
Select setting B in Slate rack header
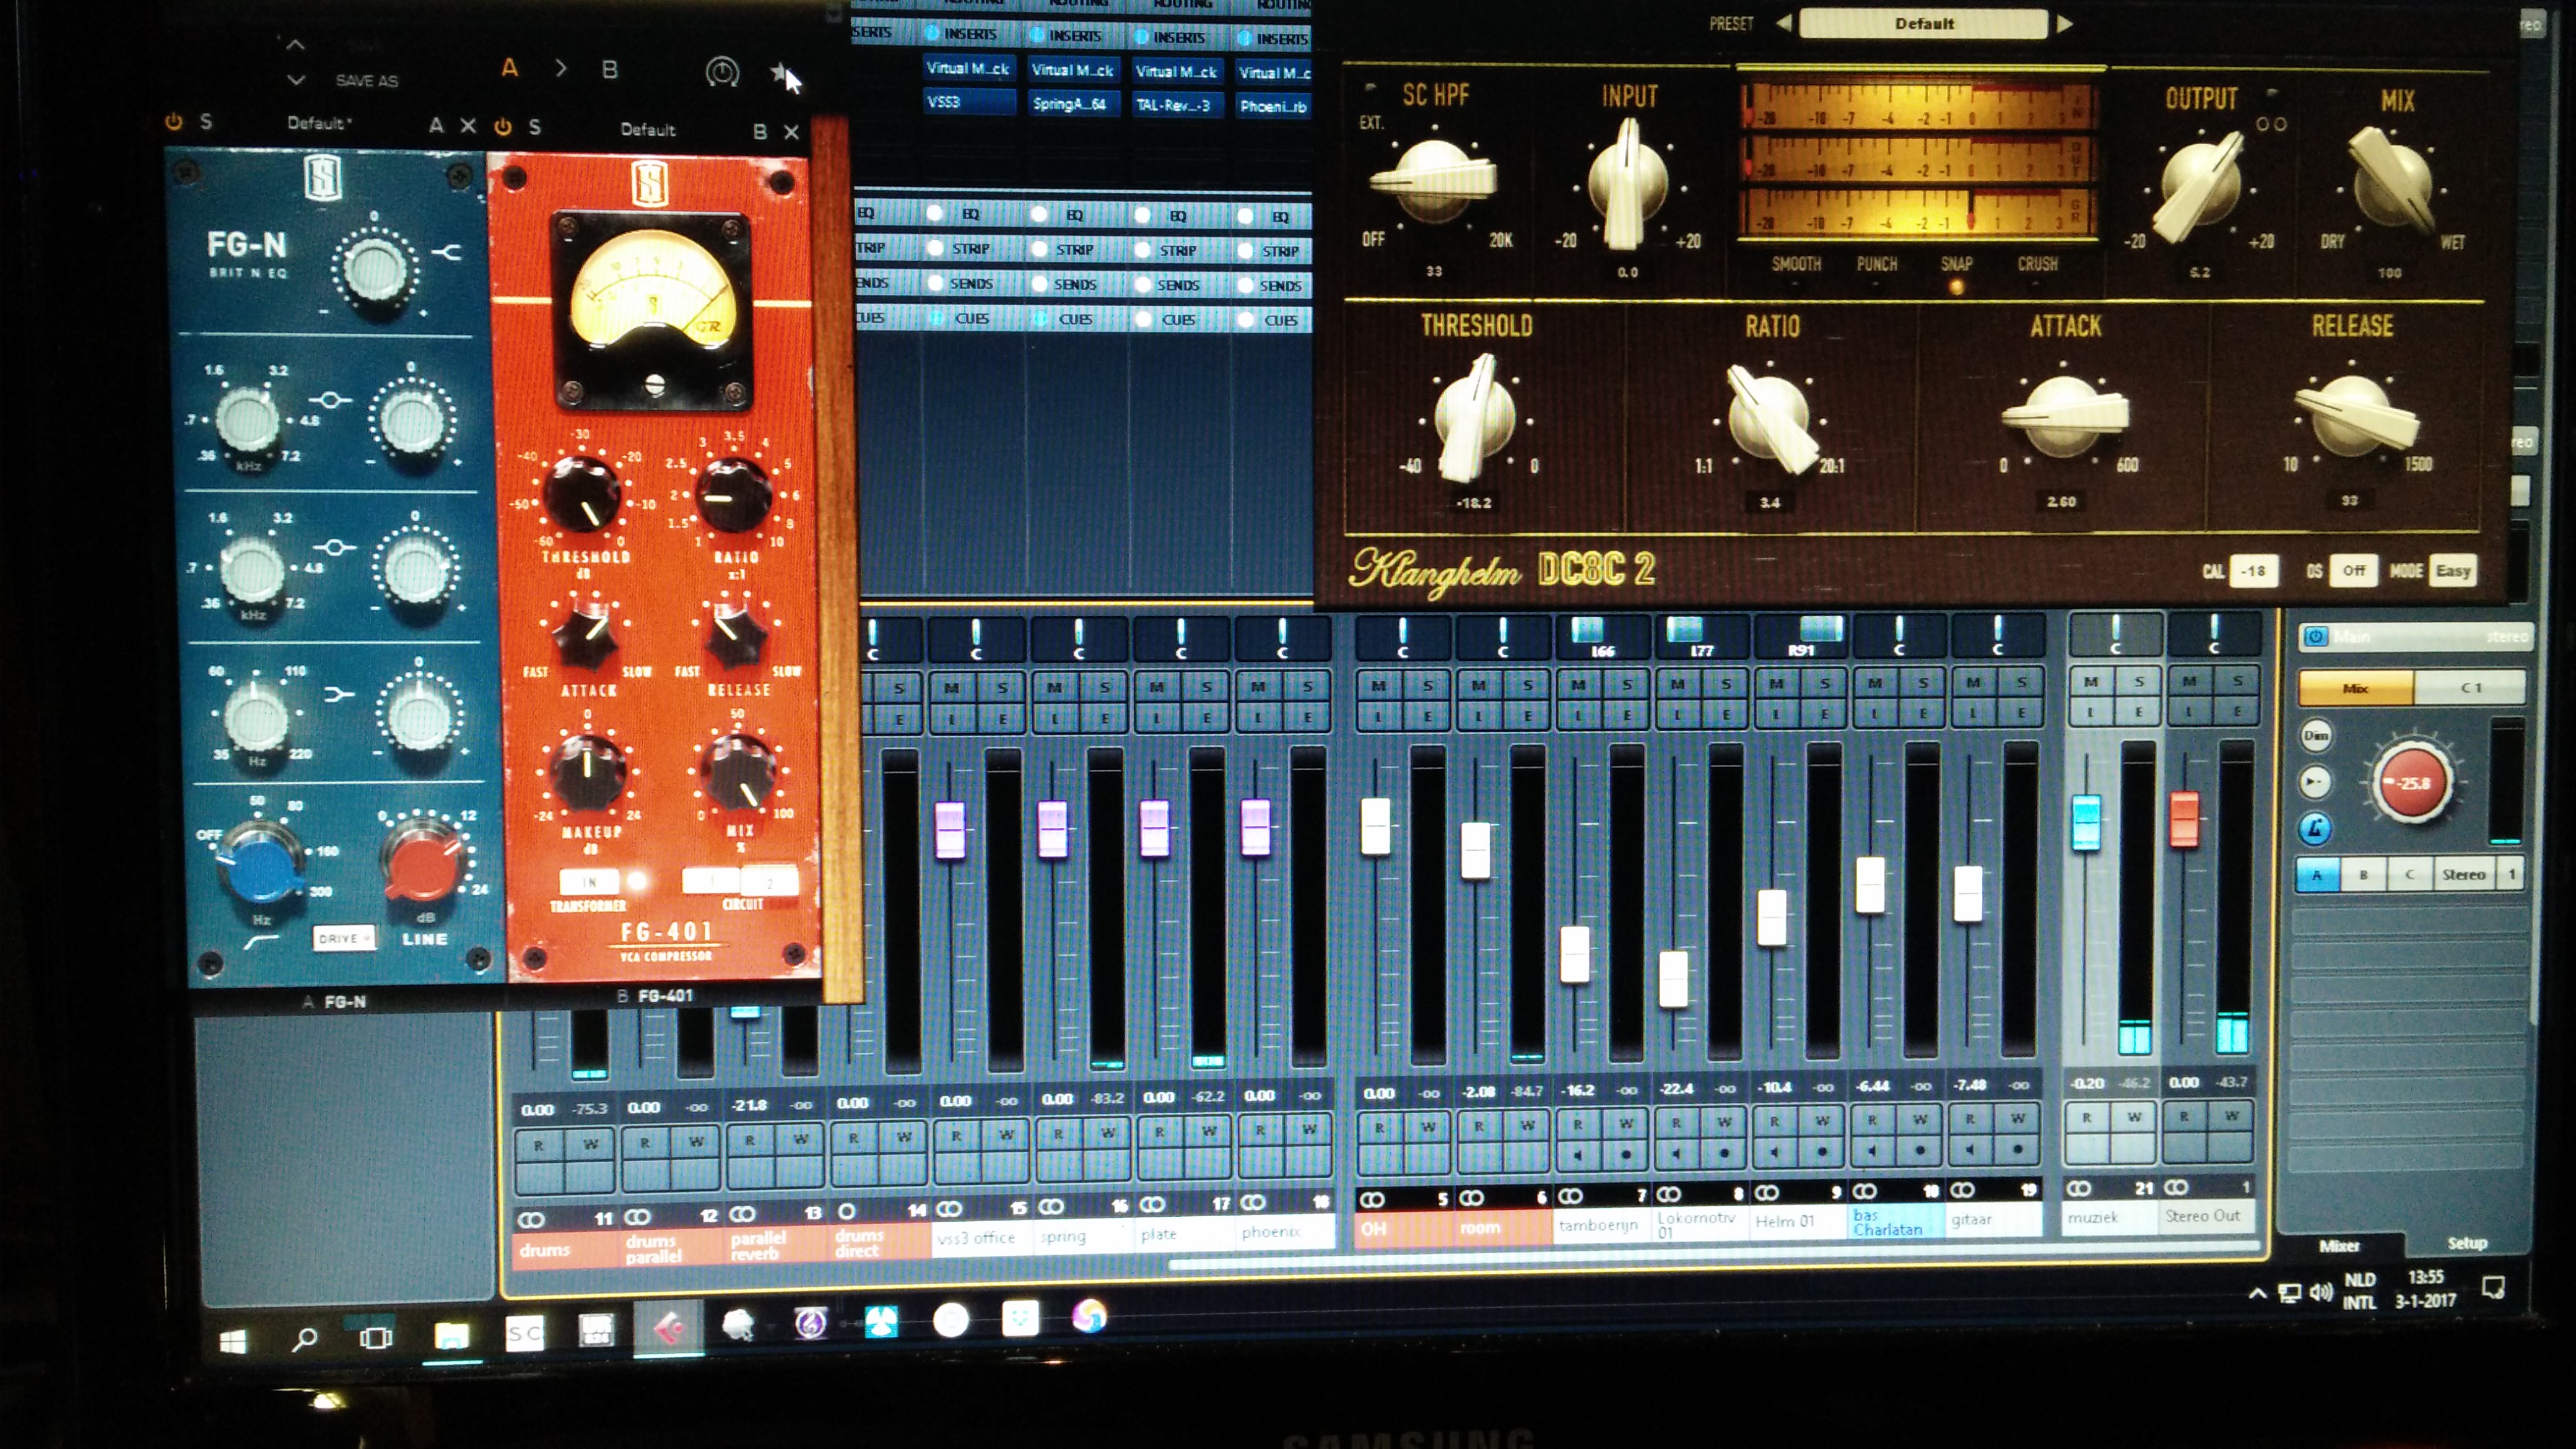(609, 70)
